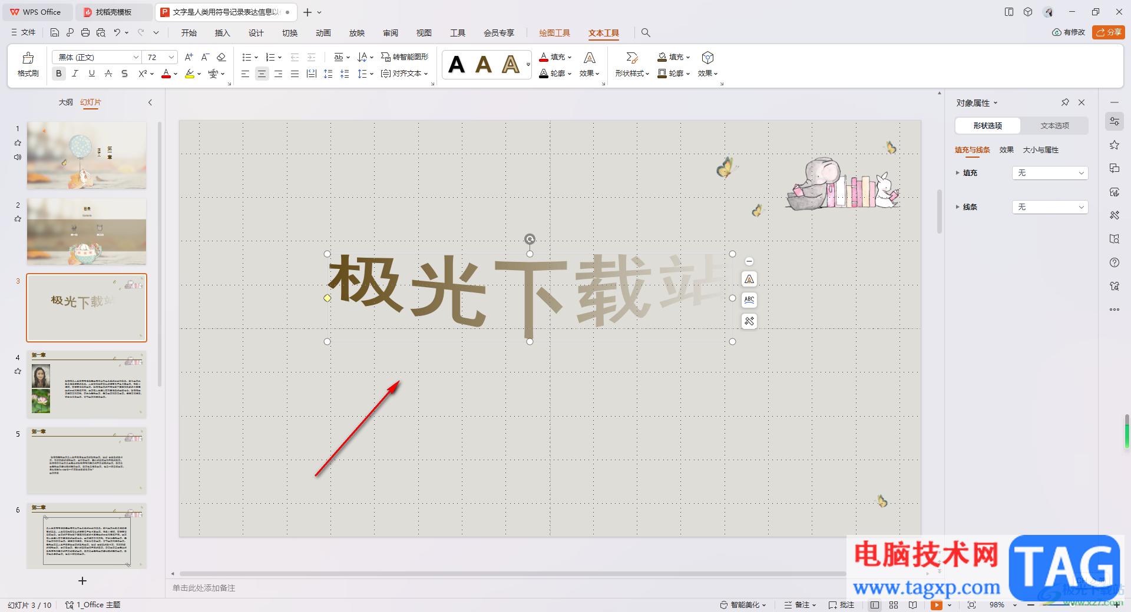
Task: Open the 开始 Home ribbon tab
Action: pos(188,33)
